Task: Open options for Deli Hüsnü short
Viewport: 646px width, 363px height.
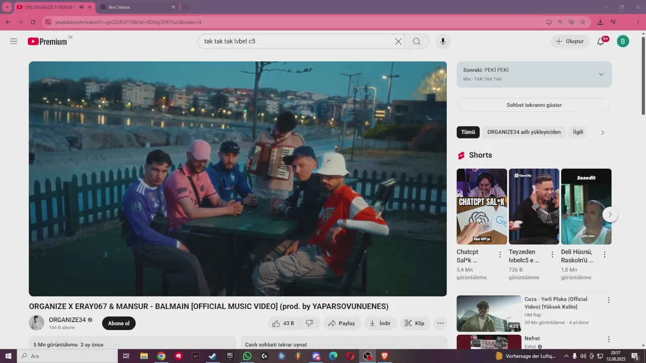Action: [605, 255]
